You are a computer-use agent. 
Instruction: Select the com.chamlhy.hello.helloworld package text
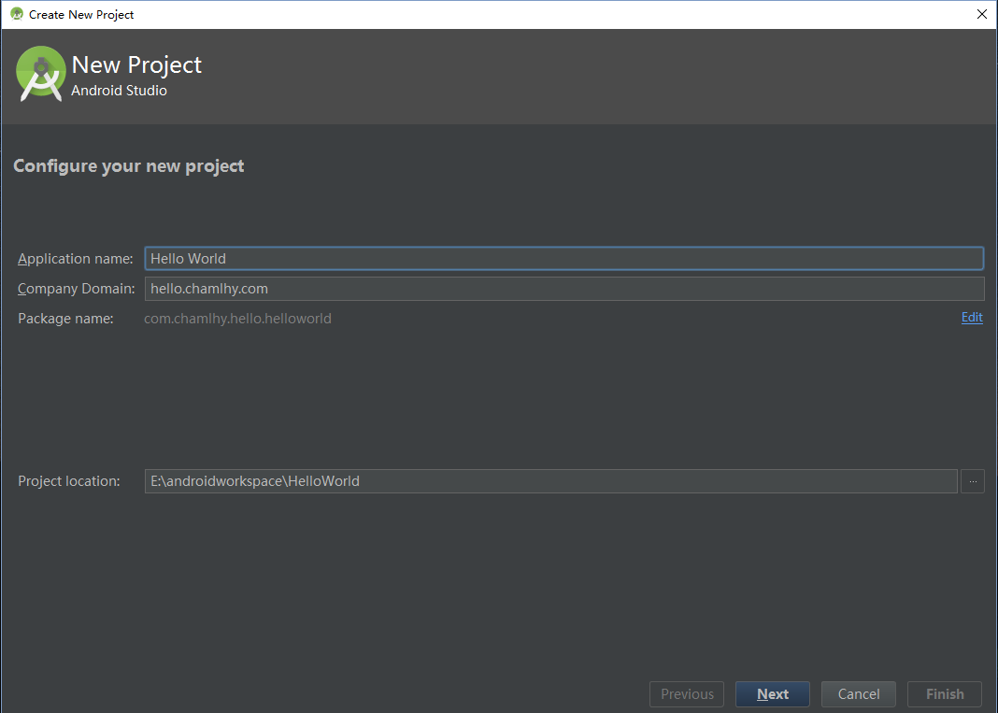point(237,319)
